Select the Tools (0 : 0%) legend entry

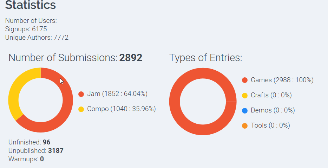click(270, 125)
